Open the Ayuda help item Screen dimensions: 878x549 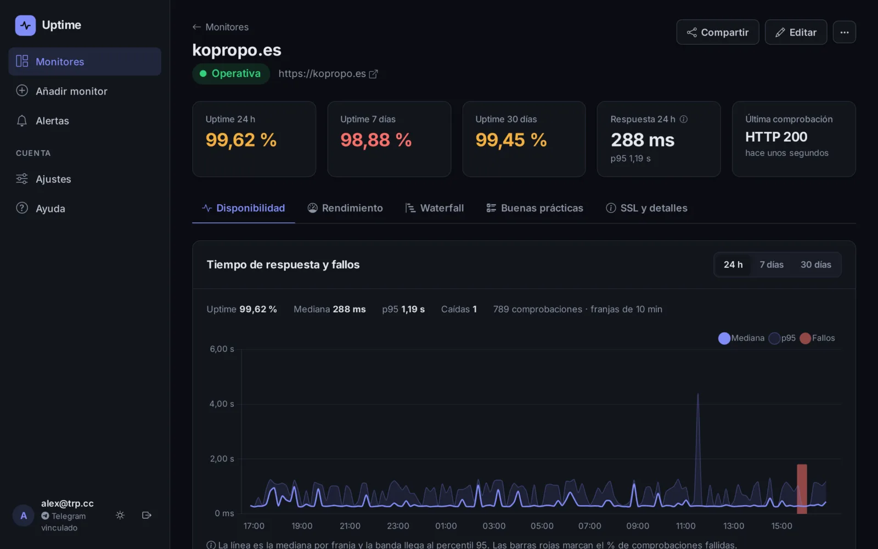tap(85, 209)
